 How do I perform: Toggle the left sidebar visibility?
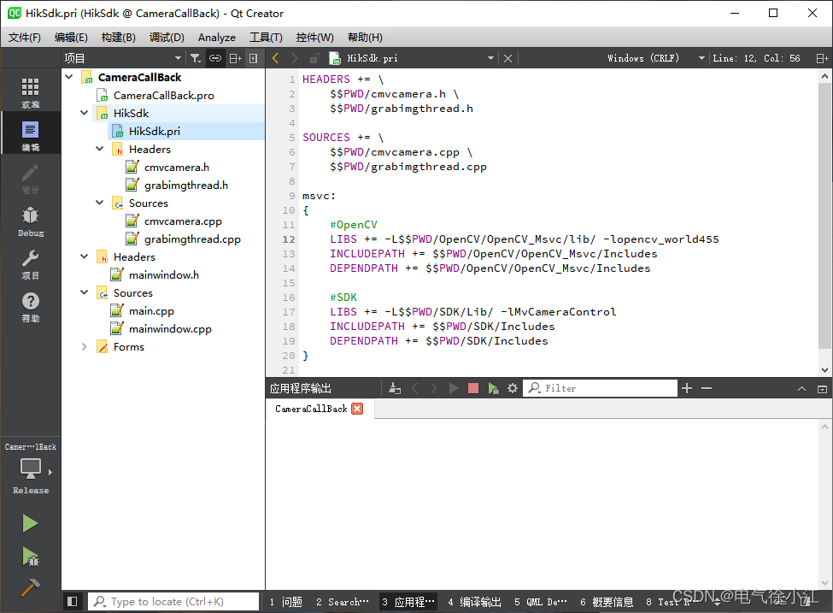tap(73, 601)
